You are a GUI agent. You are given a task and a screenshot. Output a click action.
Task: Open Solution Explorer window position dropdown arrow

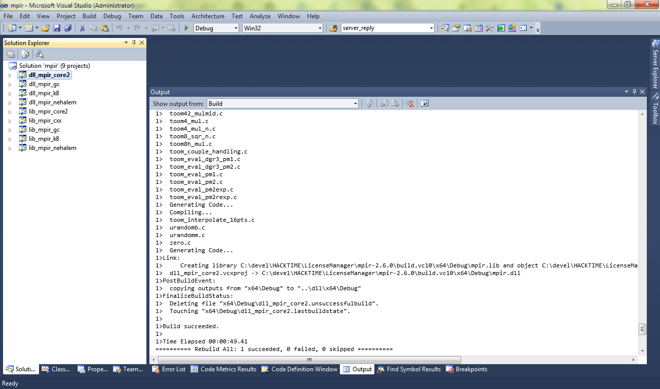(x=126, y=43)
